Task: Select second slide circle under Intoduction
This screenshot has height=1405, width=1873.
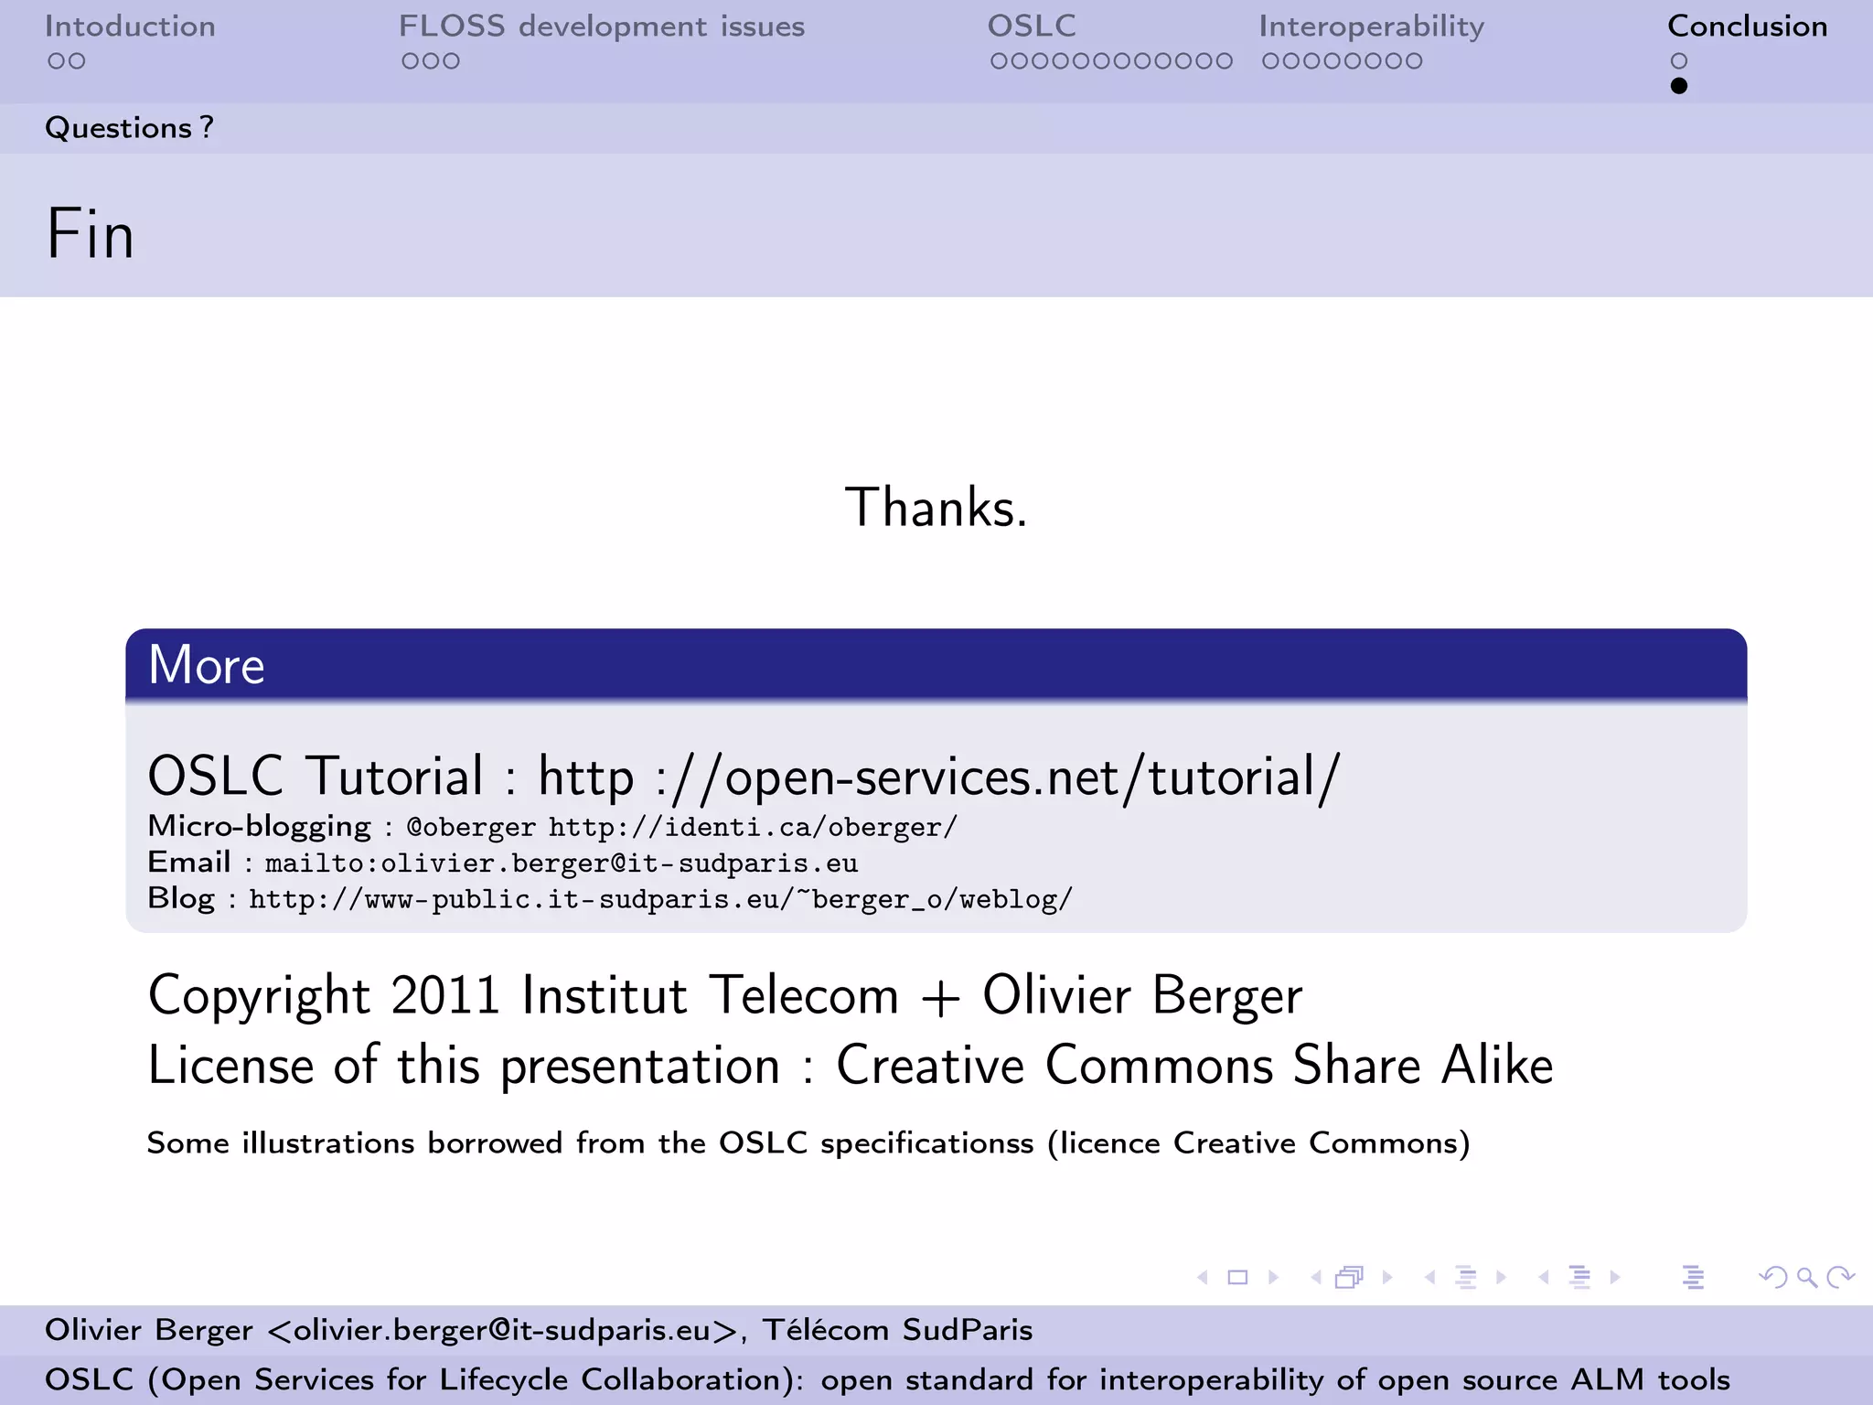Action: tap(77, 61)
